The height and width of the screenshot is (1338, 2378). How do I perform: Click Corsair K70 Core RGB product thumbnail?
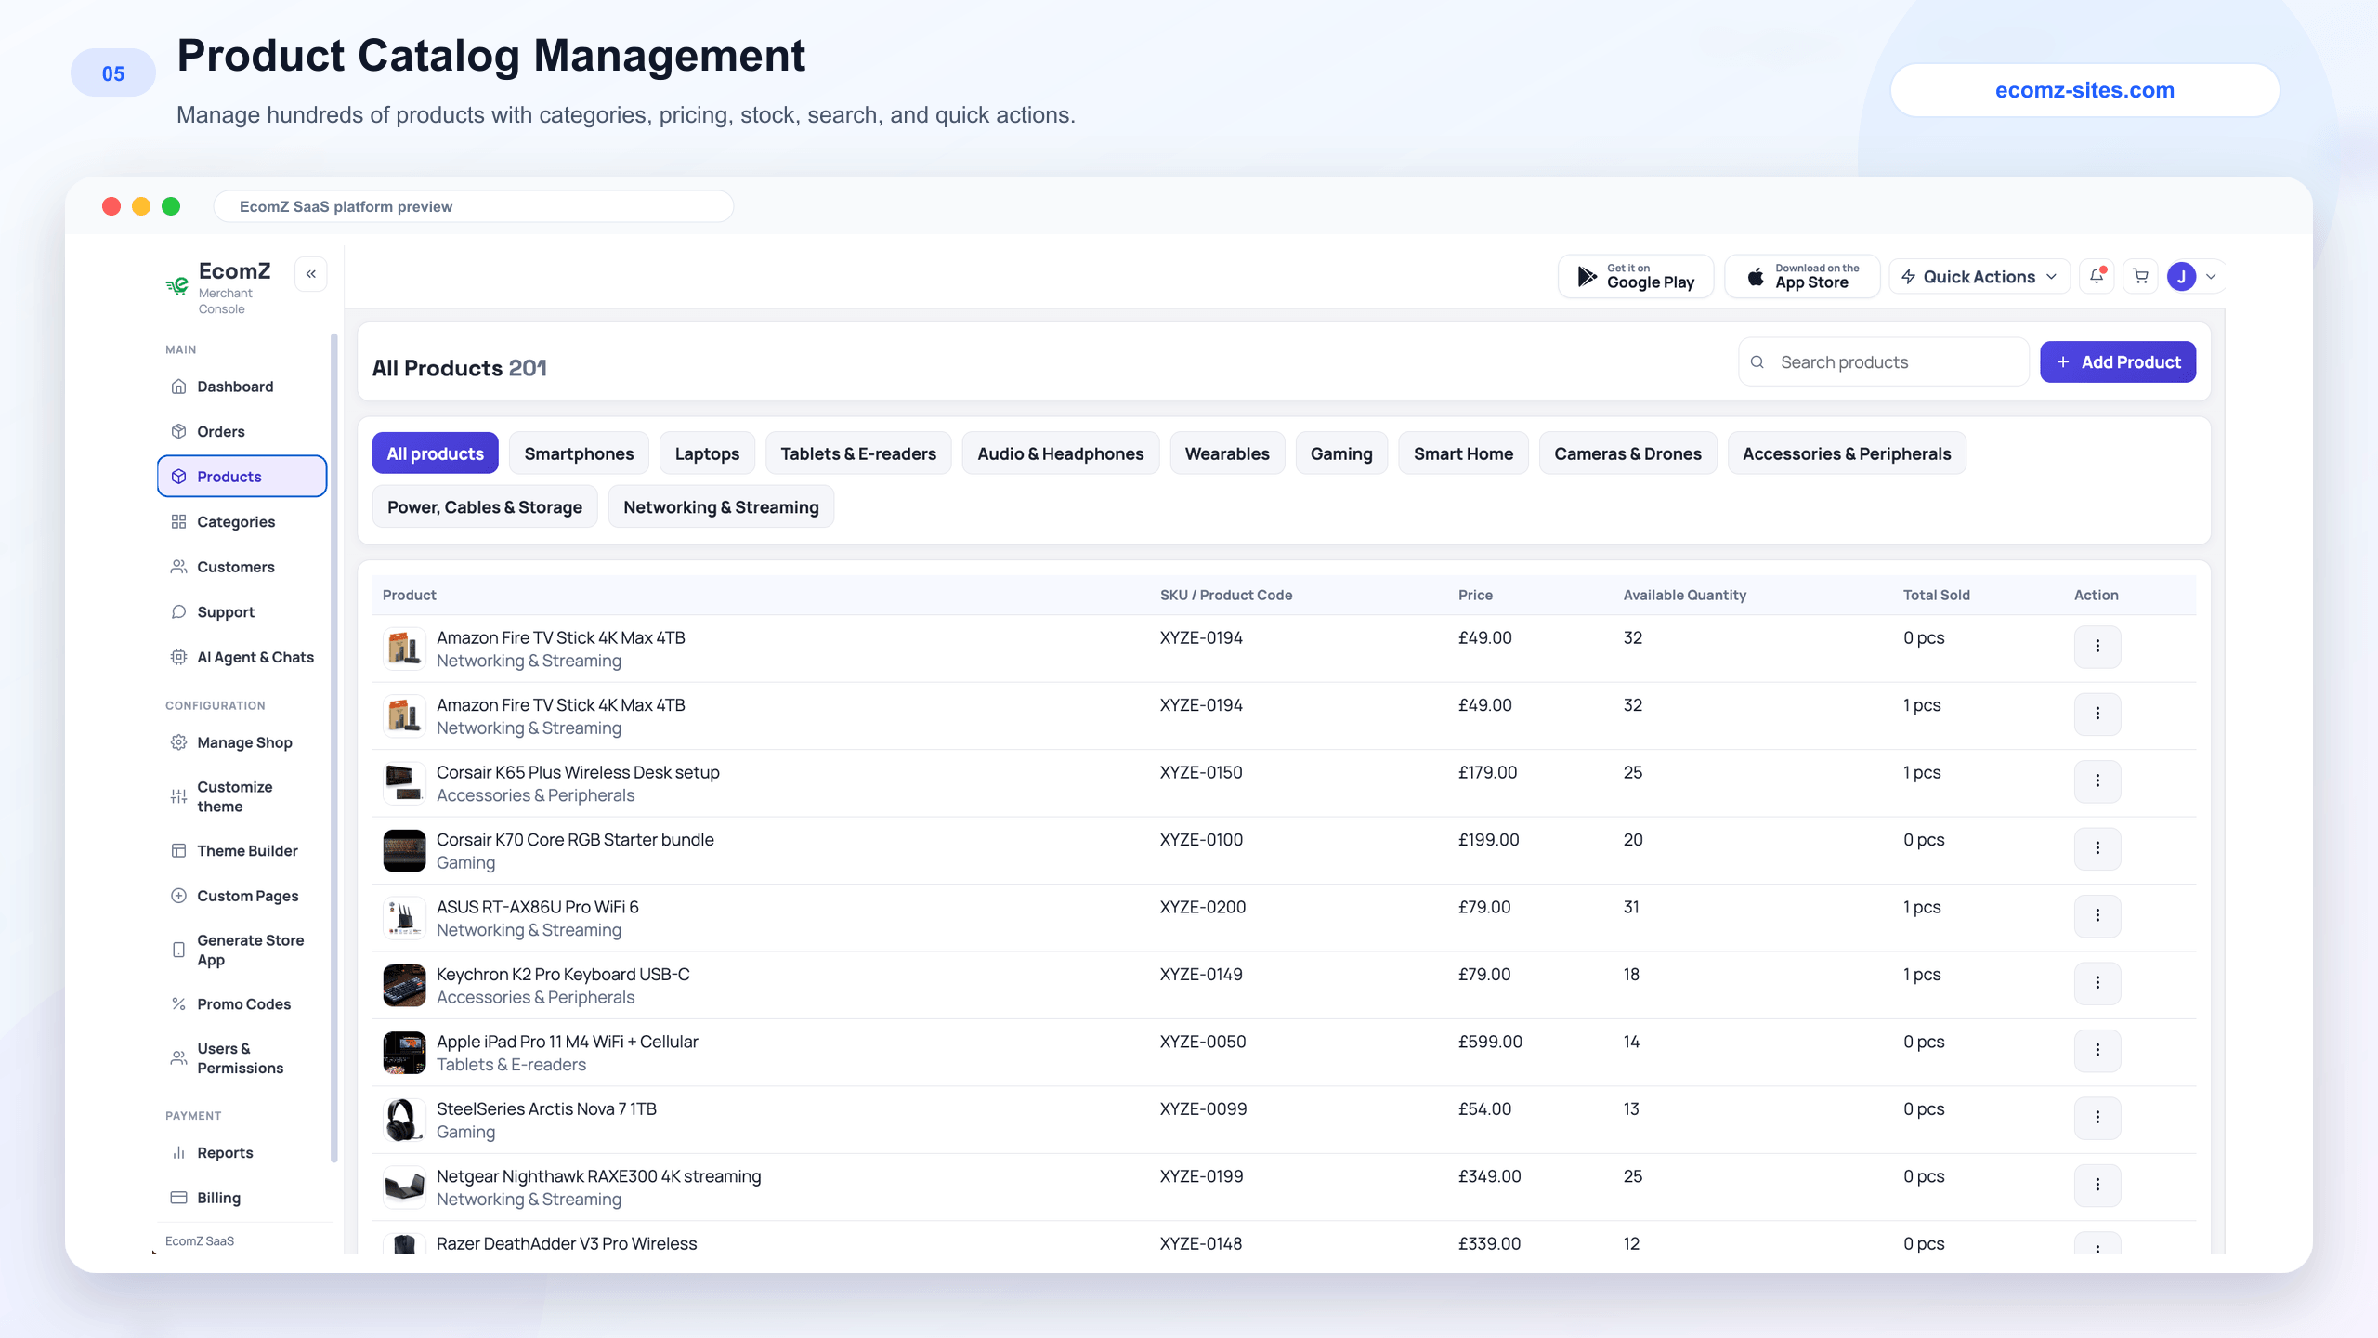[x=404, y=850]
